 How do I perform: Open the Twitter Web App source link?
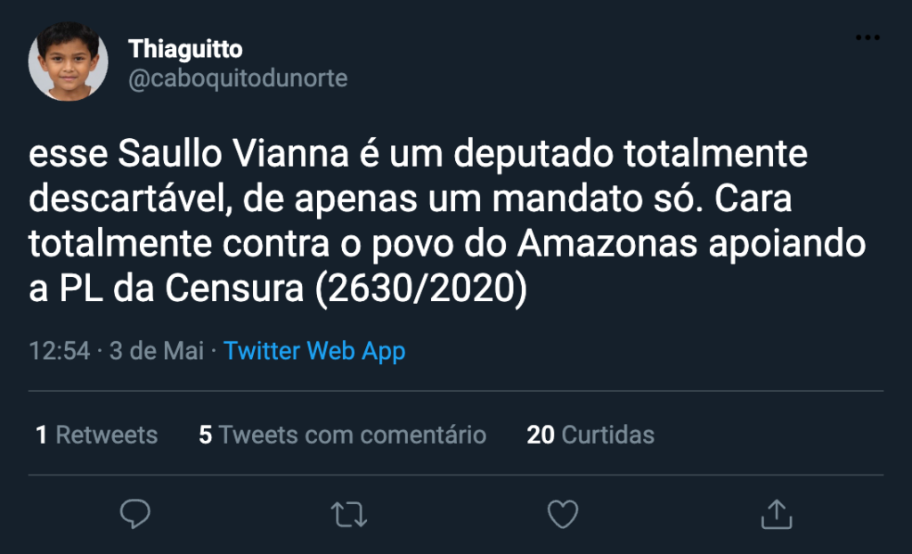(x=314, y=351)
